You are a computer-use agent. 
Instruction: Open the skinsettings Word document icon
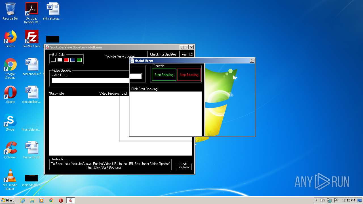tap(53, 11)
